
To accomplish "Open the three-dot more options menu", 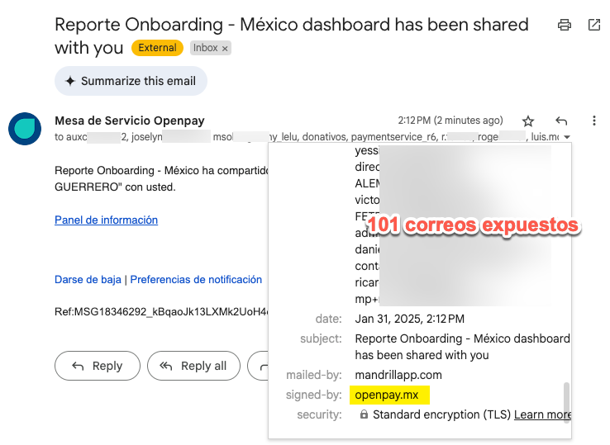I will tap(594, 121).
